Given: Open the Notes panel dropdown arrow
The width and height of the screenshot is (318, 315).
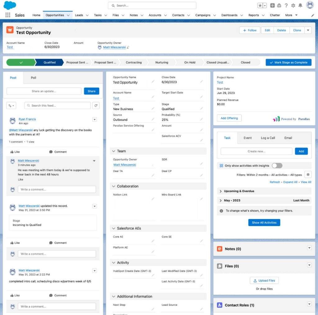Looking at the screenshot, I should coord(309,248).
